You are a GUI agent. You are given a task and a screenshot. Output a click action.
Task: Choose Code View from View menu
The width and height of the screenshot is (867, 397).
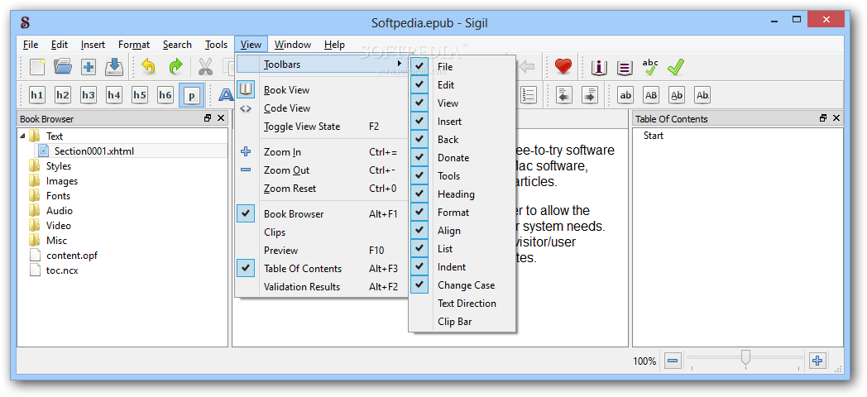click(x=321, y=108)
